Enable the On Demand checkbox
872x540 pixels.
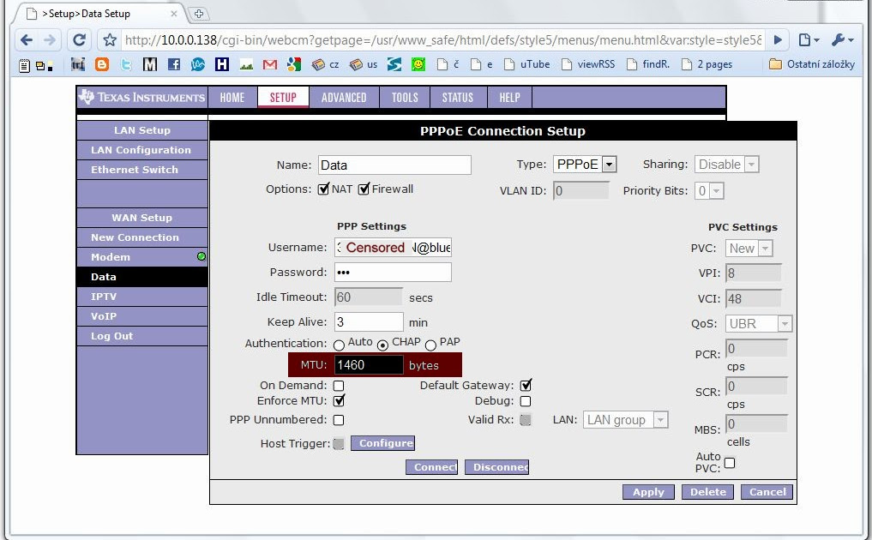pos(339,386)
